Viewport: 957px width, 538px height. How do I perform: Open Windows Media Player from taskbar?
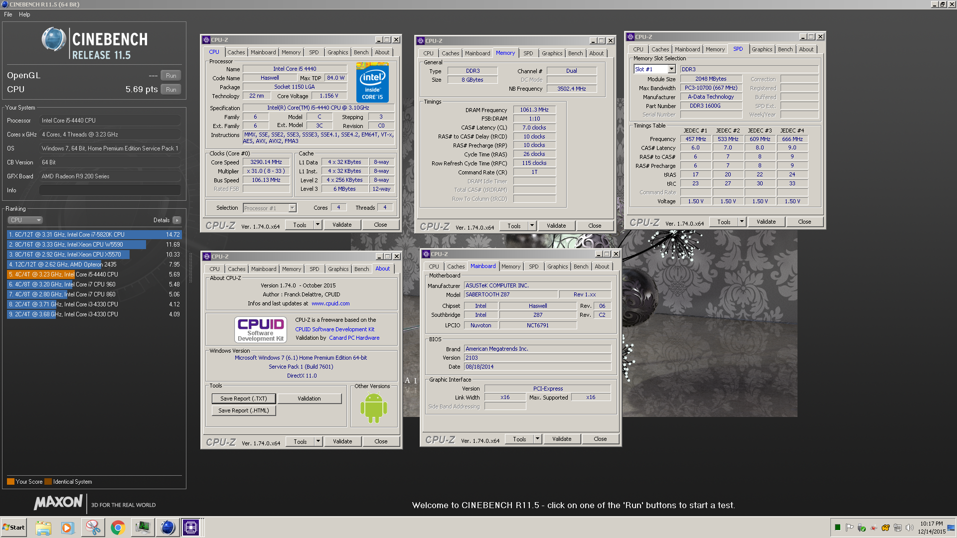tap(67, 528)
